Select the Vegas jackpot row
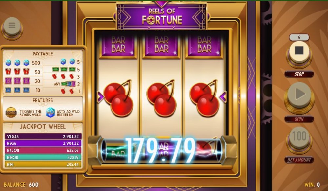328x191 pixels. point(43,137)
